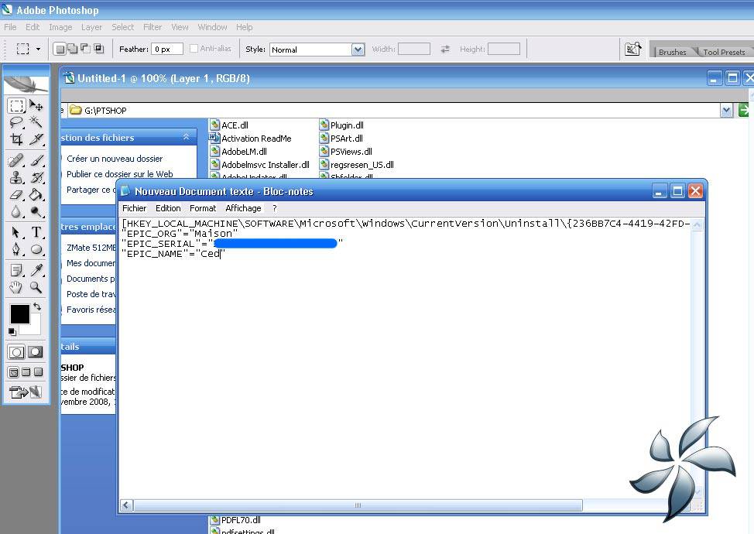Select the Eraser tool
This screenshot has width=754, height=534.
click(16, 195)
